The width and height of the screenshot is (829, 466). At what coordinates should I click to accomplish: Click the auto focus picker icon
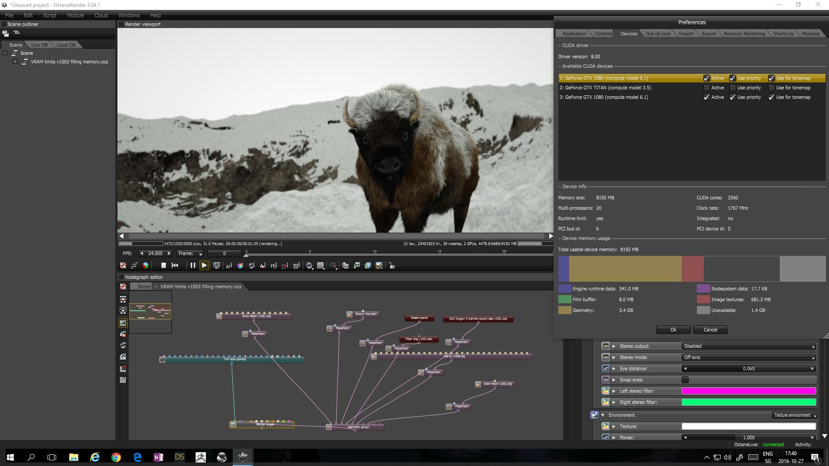pos(229,265)
